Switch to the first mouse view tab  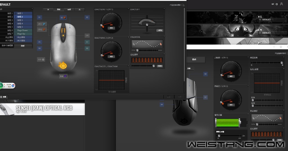coord(48,10)
